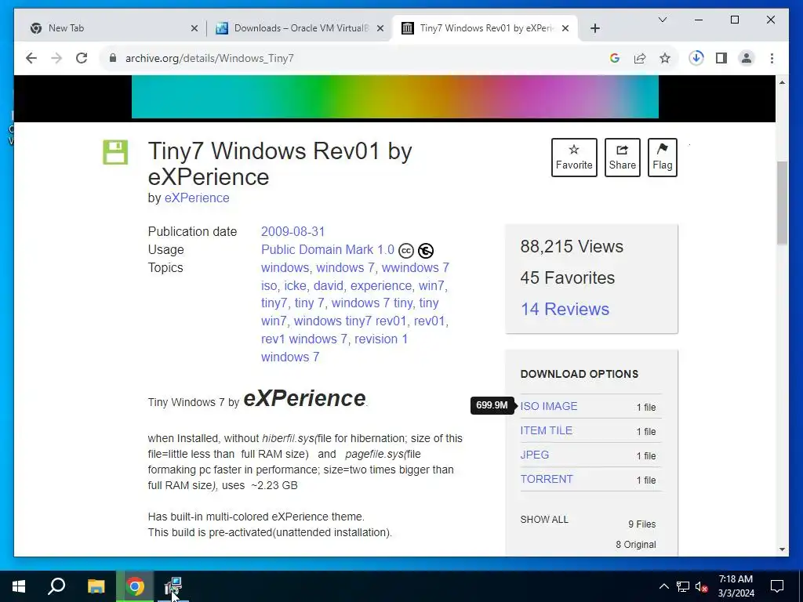This screenshot has width=803, height=602.
Task: Go back using the browser back arrow
Action: click(31, 58)
